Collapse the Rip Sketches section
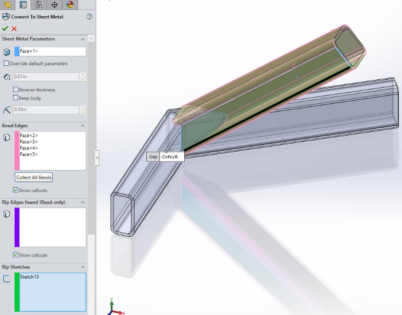The height and width of the screenshot is (315, 402). (83, 267)
